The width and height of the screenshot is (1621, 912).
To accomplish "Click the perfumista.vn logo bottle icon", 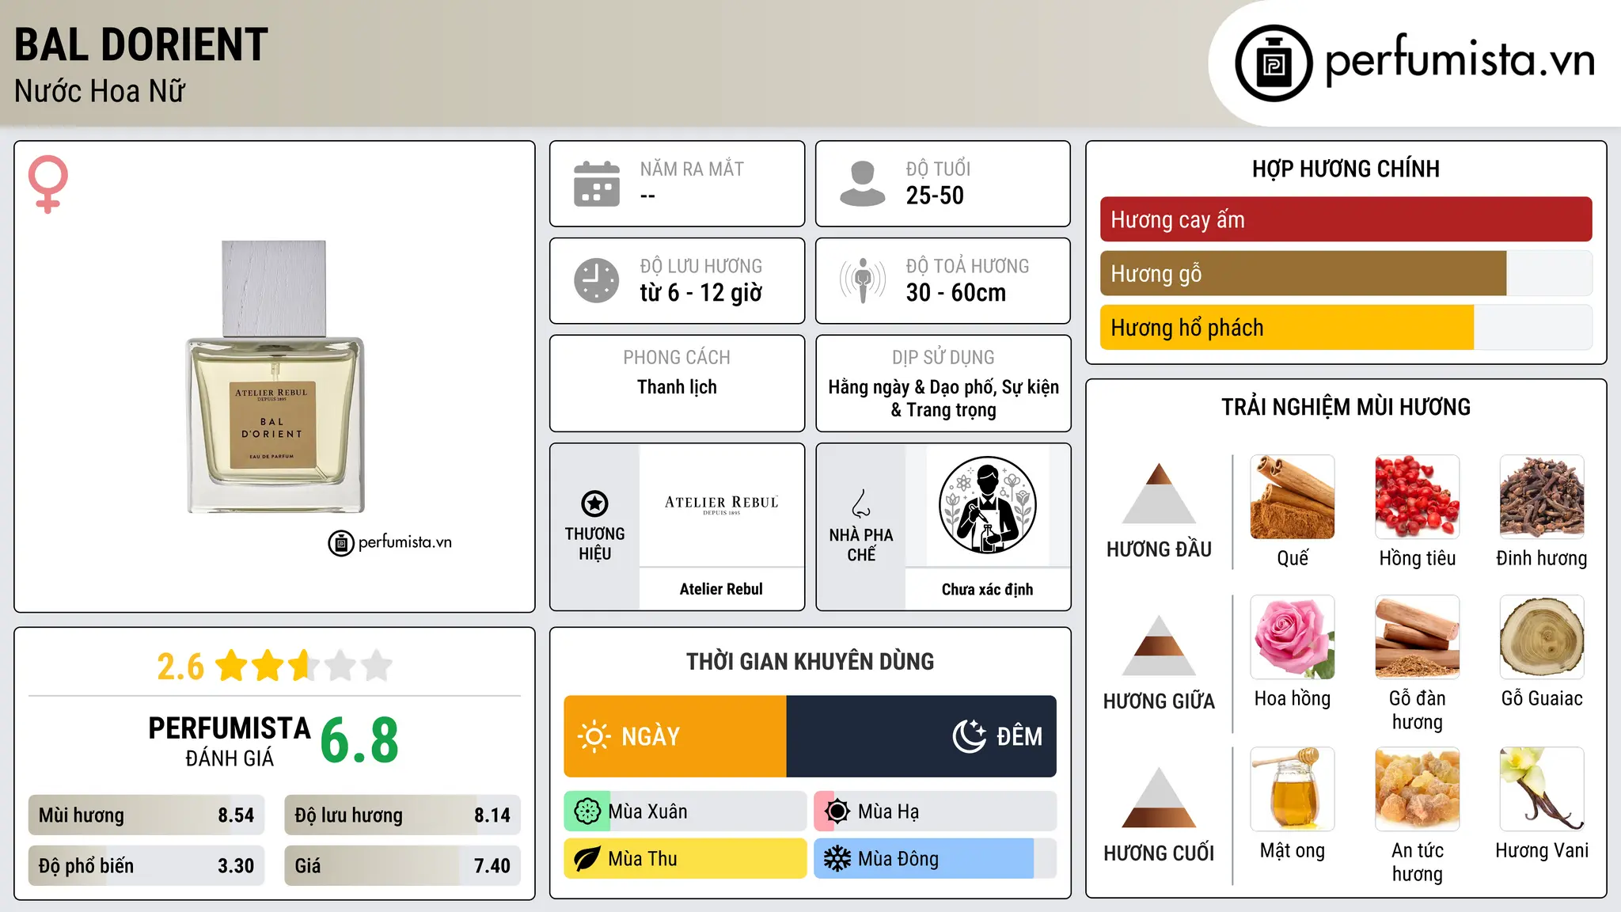I will pyautogui.click(x=1274, y=63).
